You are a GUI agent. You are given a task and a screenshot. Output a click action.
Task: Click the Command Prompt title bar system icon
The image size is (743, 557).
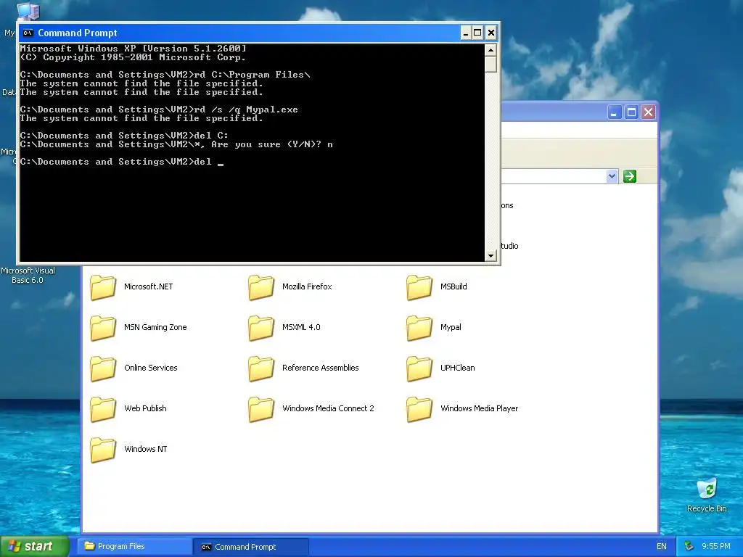(x=28, y=33)
